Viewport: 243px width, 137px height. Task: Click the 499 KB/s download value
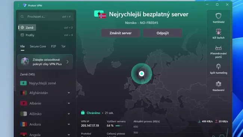[x=207, y=121]
